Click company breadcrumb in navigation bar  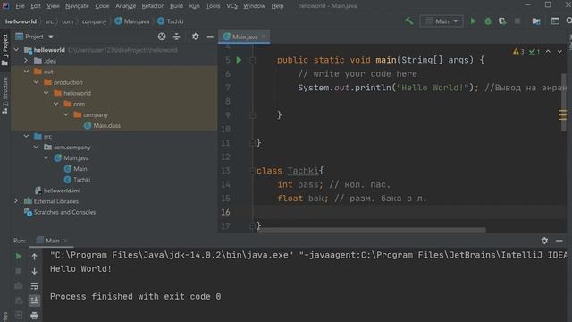(94, 21)
